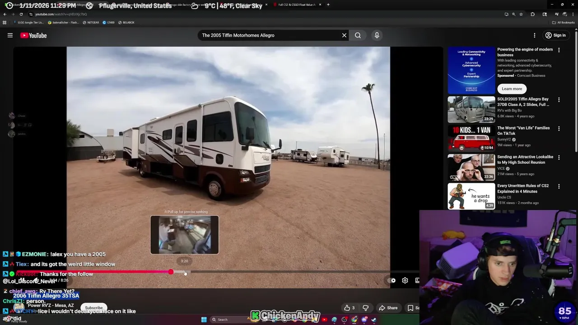Reload the page in browser
Viewport: 578px width, 325px height.
[x=21, y=14]
